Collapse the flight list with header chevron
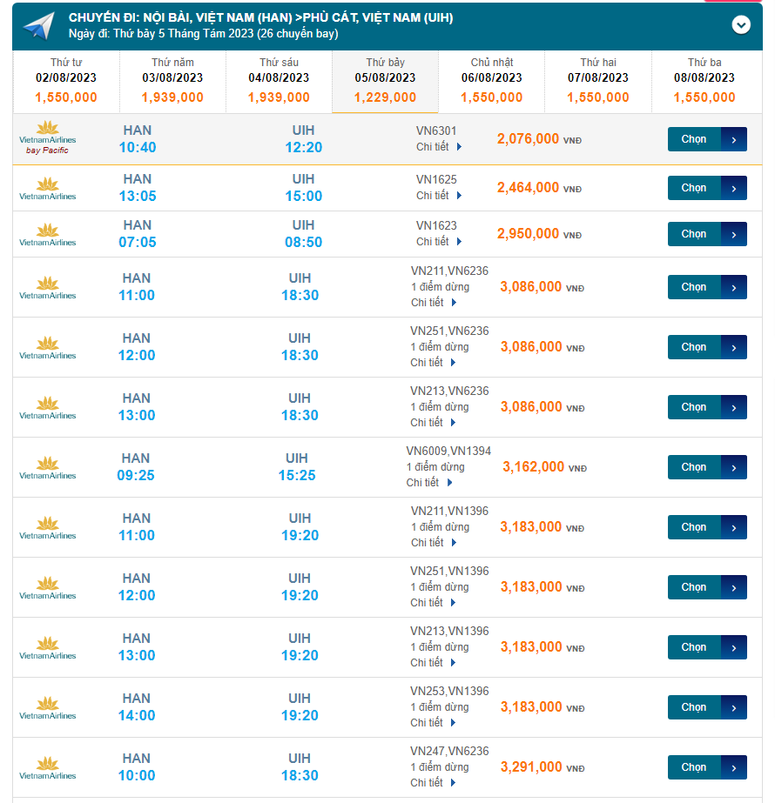 pyautogui.click(x=741, y=24)
